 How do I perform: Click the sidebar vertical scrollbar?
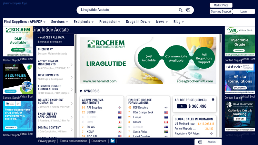[x=75, y=64]
